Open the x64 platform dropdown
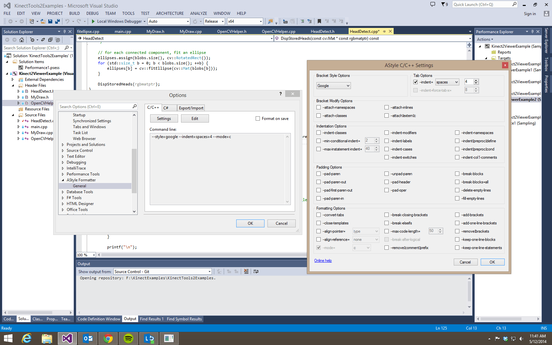 (x=245, y=21)
